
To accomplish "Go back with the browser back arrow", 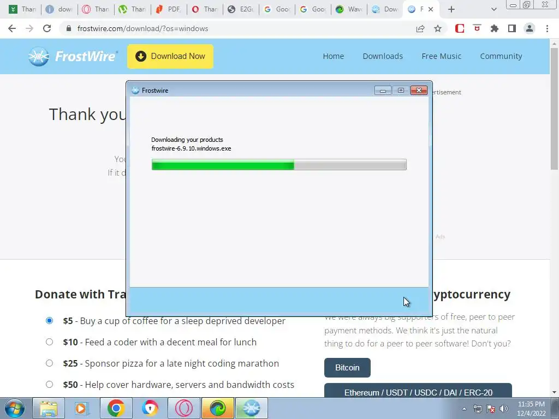I will coord(12,28).
